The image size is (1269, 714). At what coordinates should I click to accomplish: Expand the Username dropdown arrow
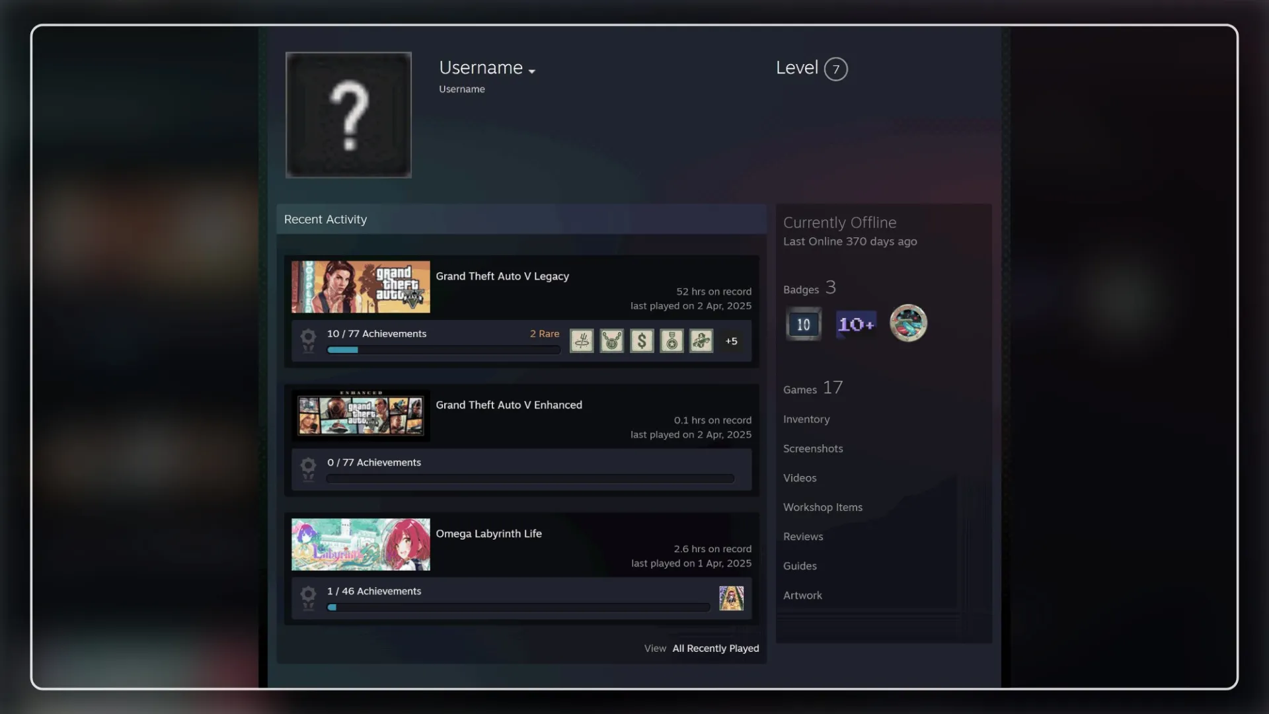tap(532, 71)
